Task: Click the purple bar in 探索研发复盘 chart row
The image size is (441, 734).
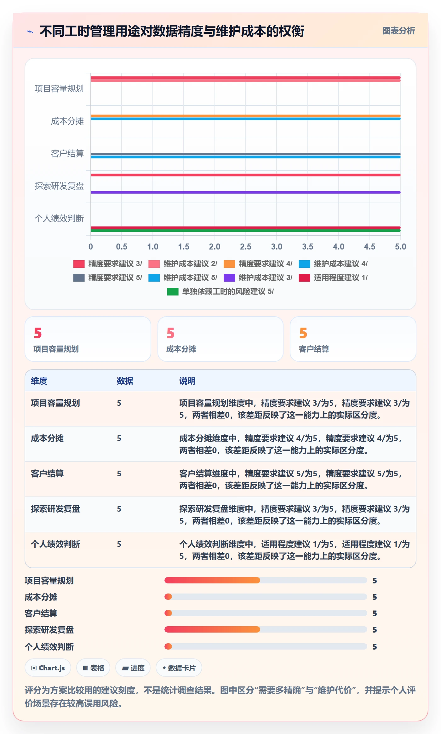Action: [x=246, y=192]
